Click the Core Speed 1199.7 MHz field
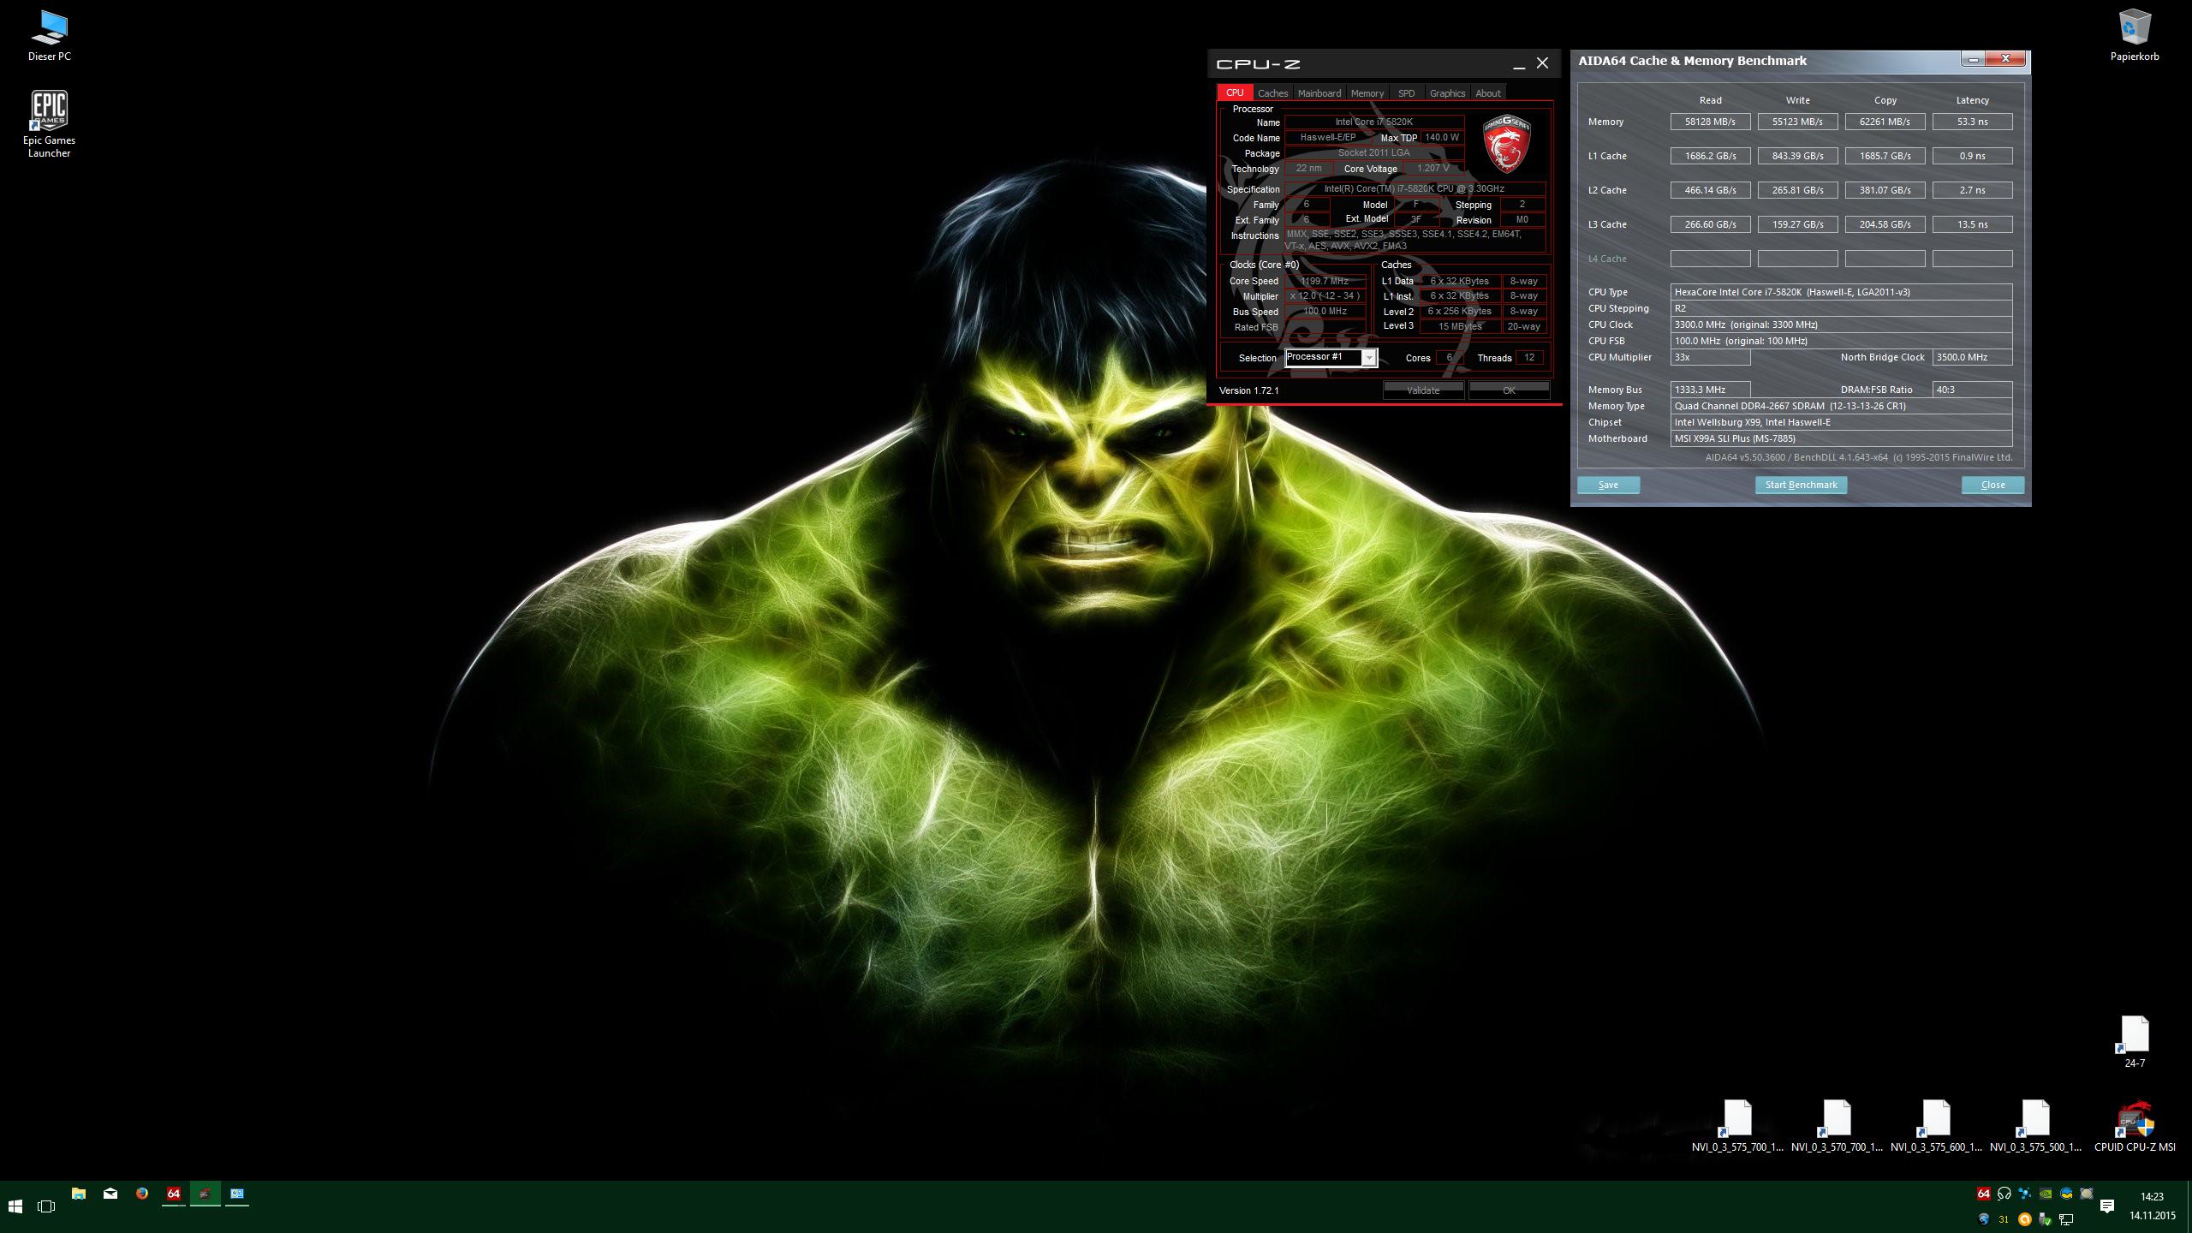 click(x=1325, y=281)
